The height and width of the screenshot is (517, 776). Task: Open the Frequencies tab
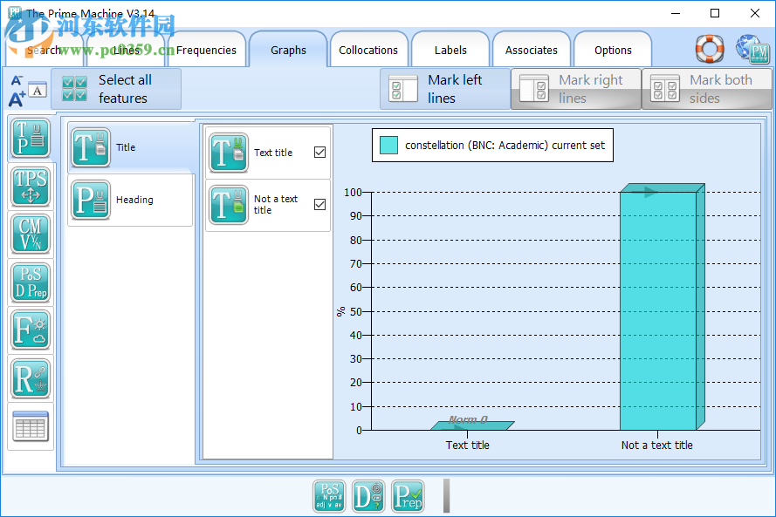click(x=206, y=51)
